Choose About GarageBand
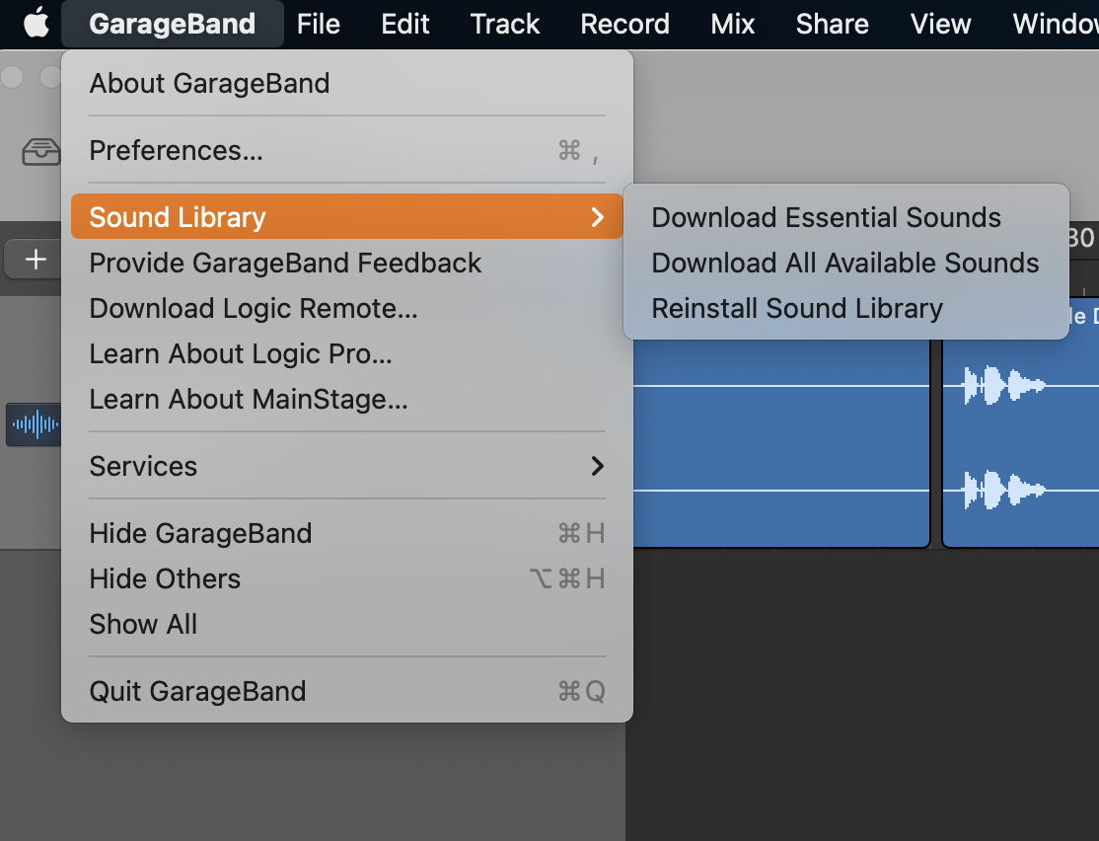The image size is (1099, 841). (x=347, y=84)
